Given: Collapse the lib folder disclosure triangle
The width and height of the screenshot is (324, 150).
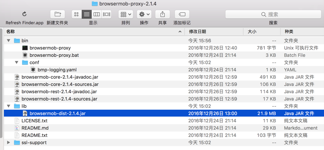Looking at the screenshot, I should point(8,106).
